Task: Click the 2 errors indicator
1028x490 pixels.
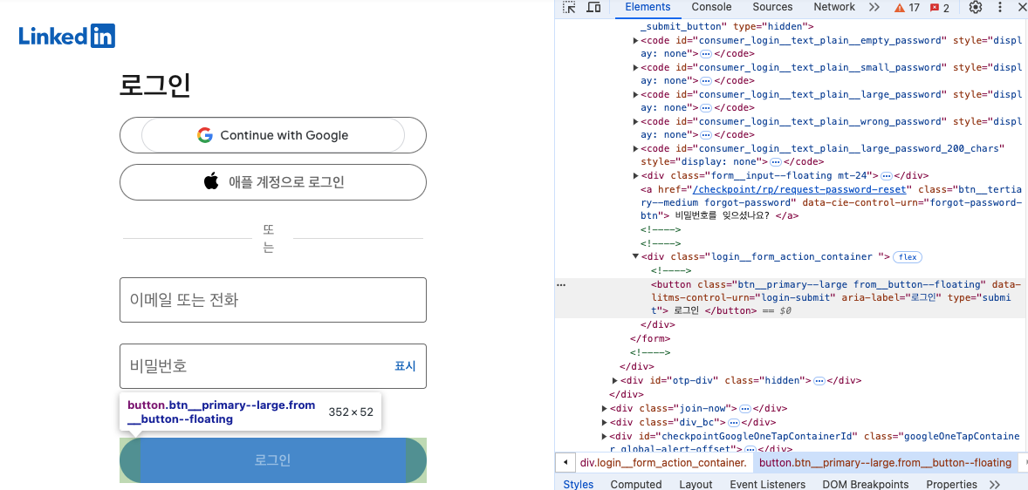Action: click(940, 8)
